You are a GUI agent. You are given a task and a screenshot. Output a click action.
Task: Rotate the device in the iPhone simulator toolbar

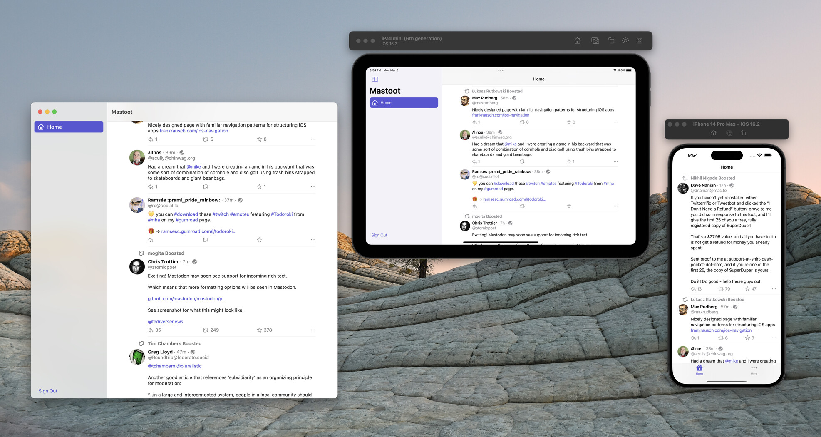[x=744, y=133]
